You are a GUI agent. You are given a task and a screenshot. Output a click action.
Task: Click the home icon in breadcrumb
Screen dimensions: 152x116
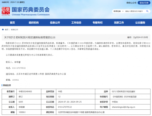tap(3, 29)
